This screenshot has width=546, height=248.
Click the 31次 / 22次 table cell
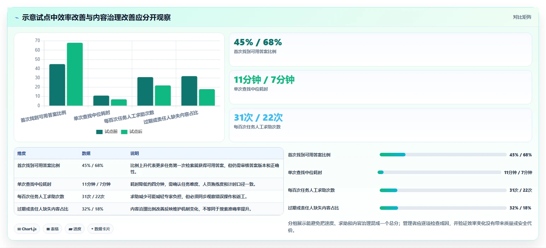click(93, 197)
